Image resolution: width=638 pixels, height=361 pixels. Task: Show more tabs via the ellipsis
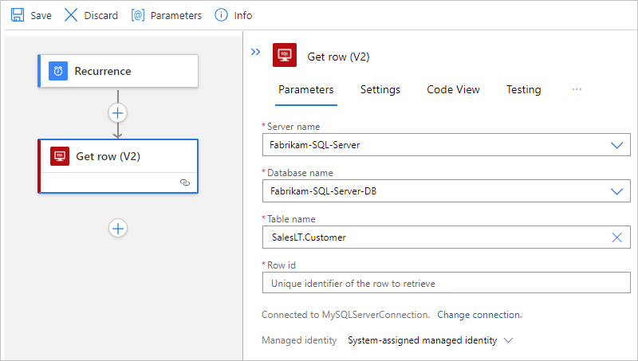577,89
